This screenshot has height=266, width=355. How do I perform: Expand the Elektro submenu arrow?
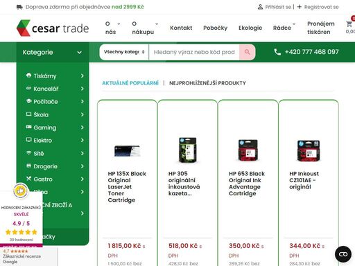coord(83,141)
